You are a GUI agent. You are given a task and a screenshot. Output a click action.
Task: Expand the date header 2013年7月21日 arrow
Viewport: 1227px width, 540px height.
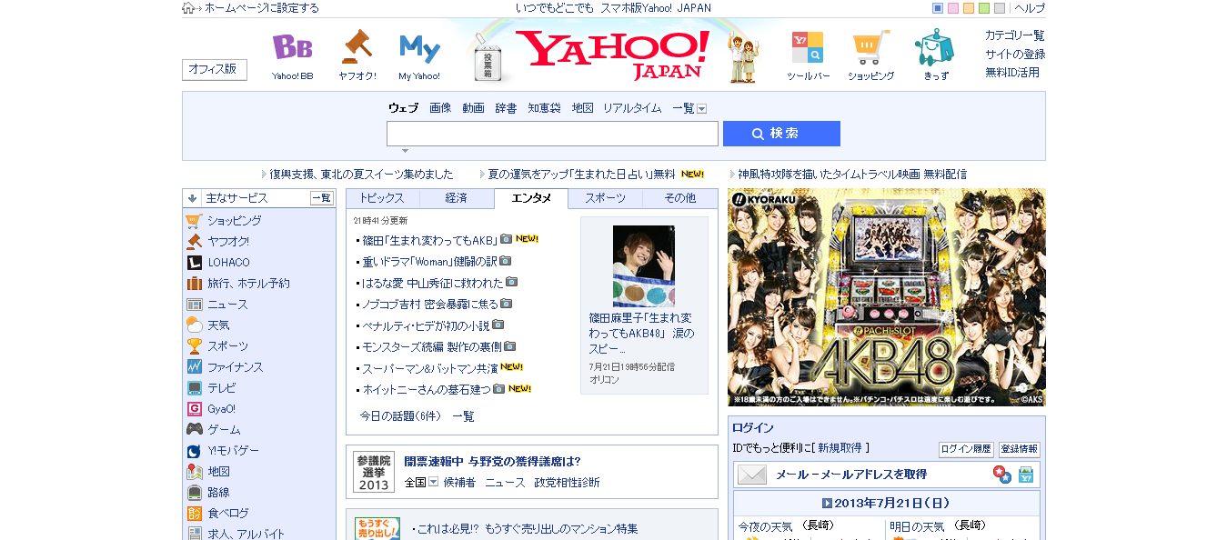(827, 503)
